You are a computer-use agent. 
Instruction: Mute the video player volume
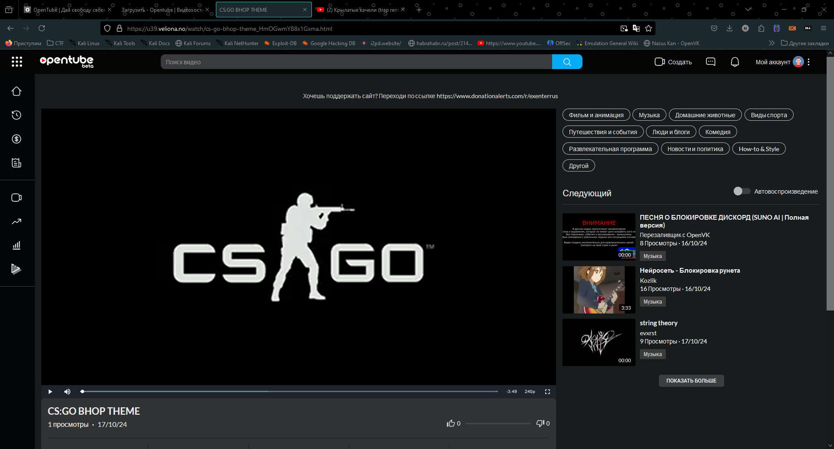coord(67,392)
